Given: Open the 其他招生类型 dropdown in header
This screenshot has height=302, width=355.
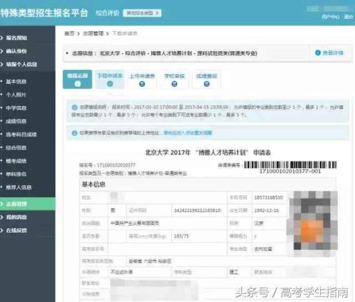Looking at the screenshot, I should pos(142,13).
